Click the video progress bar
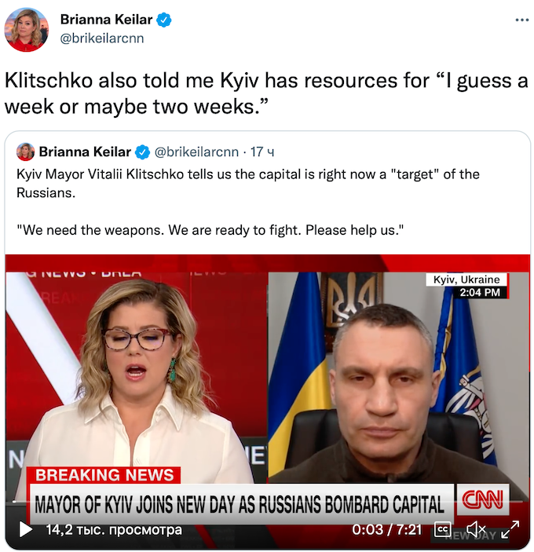 [268, 501]
